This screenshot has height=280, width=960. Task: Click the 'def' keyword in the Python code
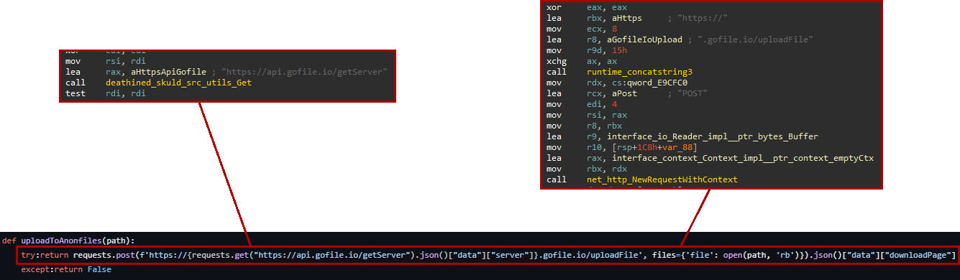(9, 241)
